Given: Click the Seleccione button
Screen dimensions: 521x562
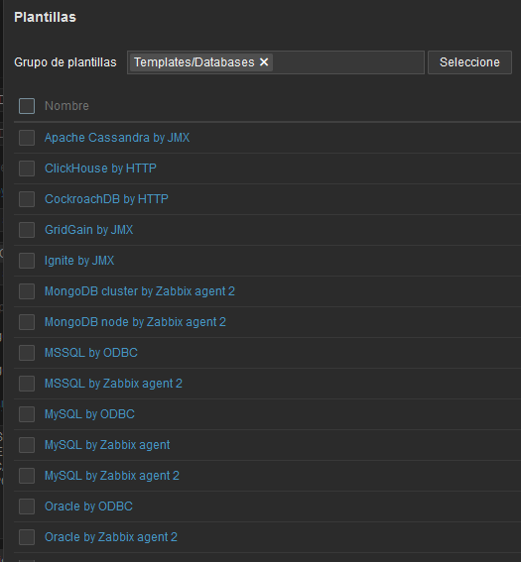Looking at the screenshot, I should tap(469, 62).
